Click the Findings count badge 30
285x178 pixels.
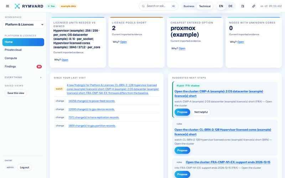pos(39,67)
